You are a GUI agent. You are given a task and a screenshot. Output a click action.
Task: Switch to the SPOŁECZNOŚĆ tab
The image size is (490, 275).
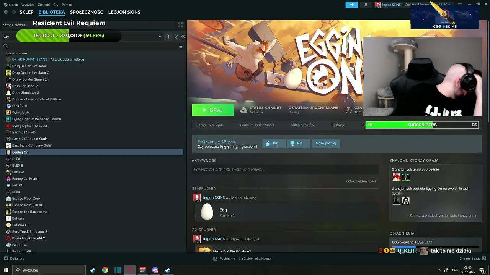pos(87,12)
